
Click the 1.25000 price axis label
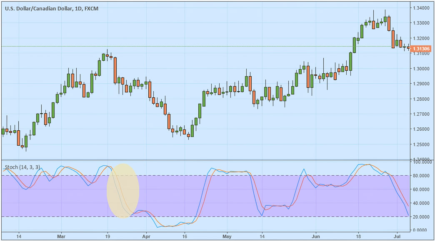tap(422, 144)
